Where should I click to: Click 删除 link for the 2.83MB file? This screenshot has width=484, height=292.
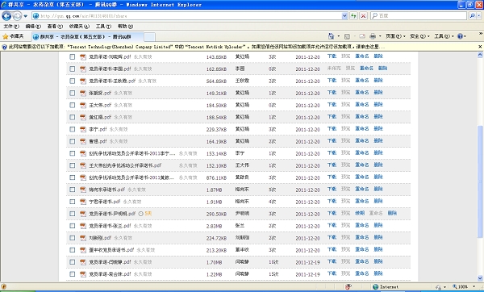[378, 225]
